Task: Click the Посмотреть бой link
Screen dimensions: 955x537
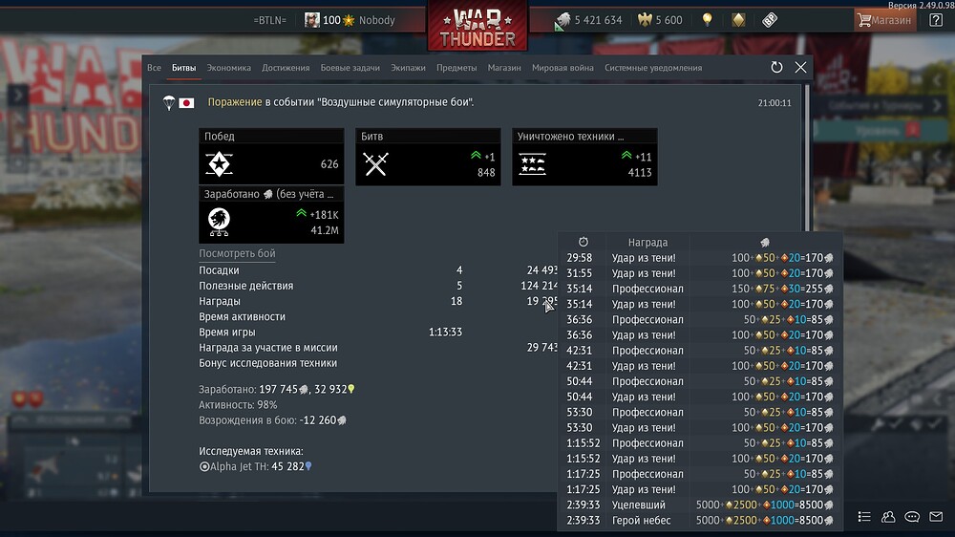Action: coord(237,253)
